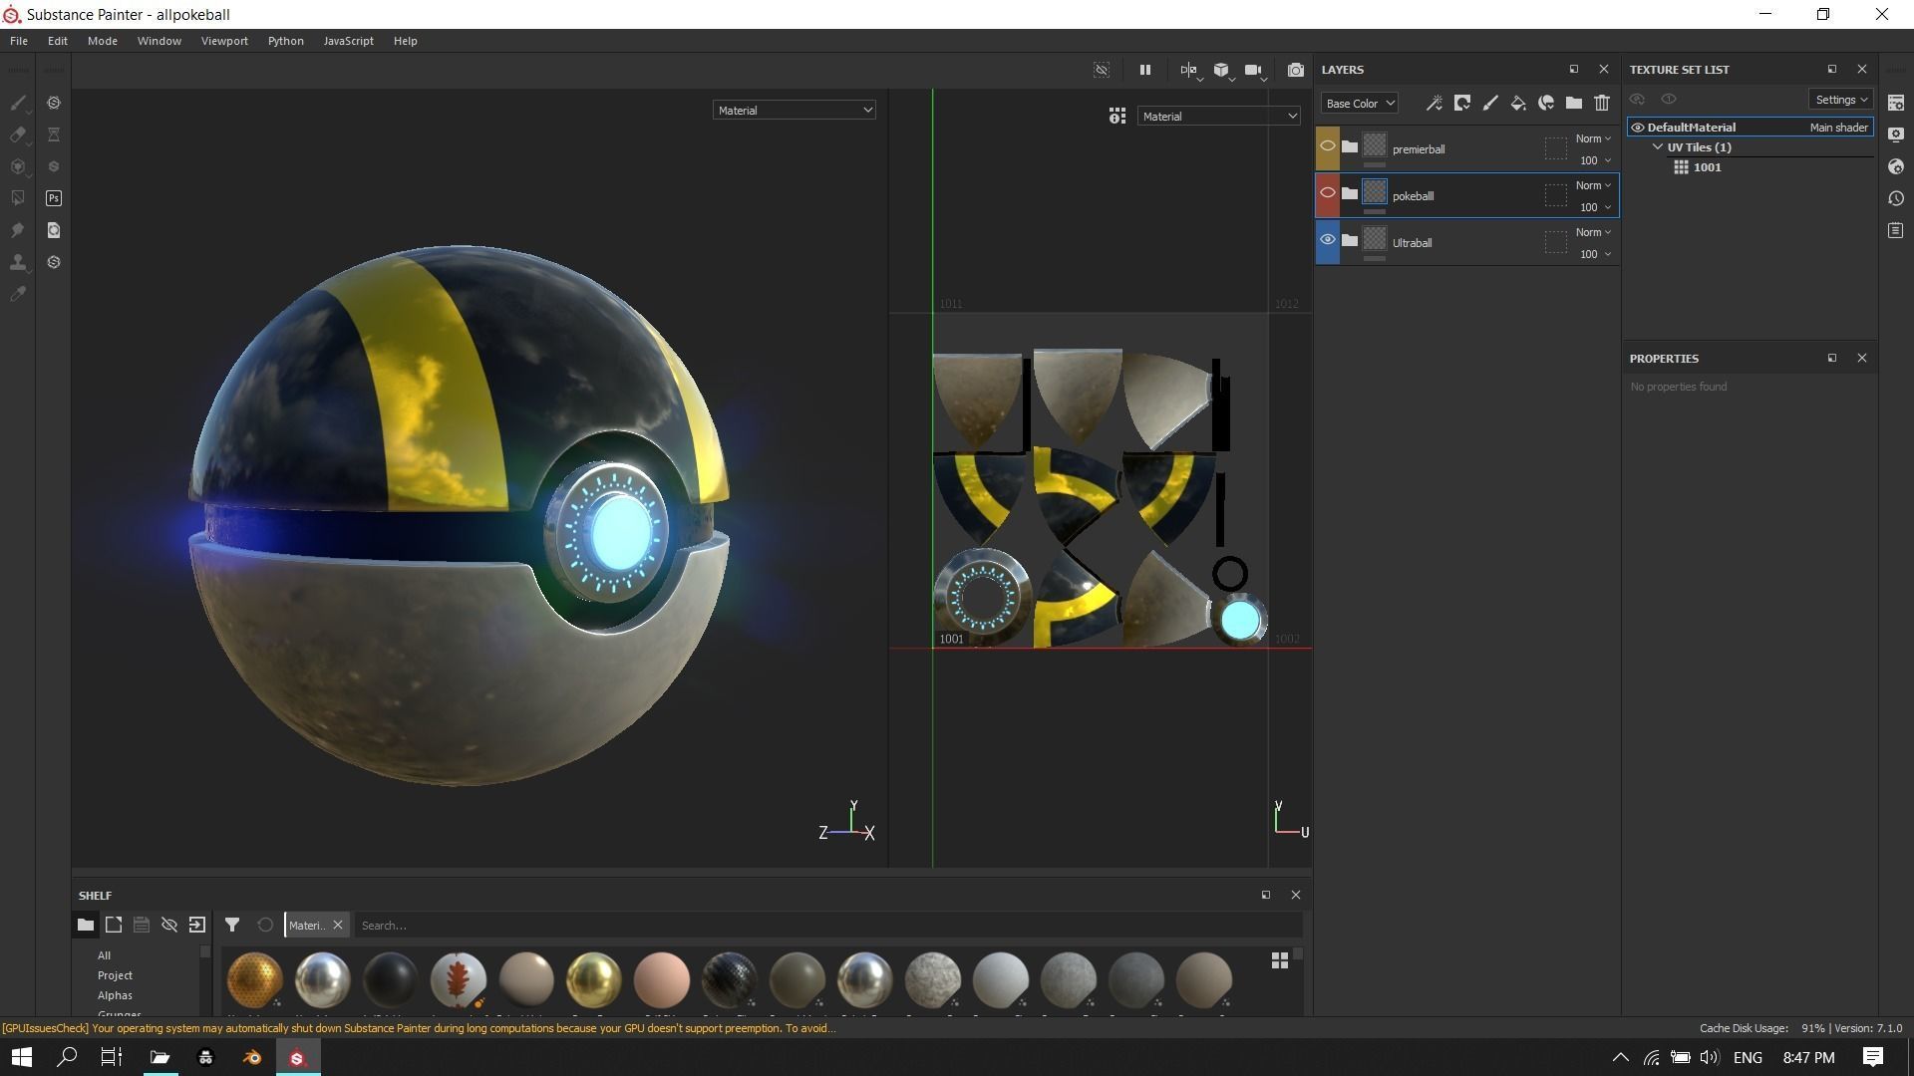
Task: Remove the Materi.. filter tag
Action: [x=338, y=925]
